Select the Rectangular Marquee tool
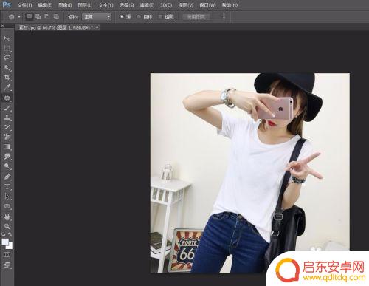369x286 pixels. 7,48
